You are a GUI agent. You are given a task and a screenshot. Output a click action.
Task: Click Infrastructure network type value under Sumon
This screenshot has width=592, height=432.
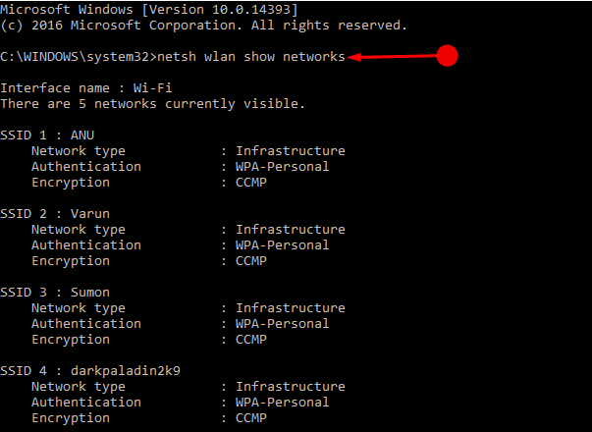(x=290, y=307)
